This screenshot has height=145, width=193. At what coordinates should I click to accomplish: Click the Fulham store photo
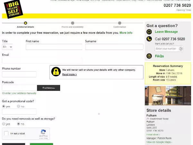(168, 95)
